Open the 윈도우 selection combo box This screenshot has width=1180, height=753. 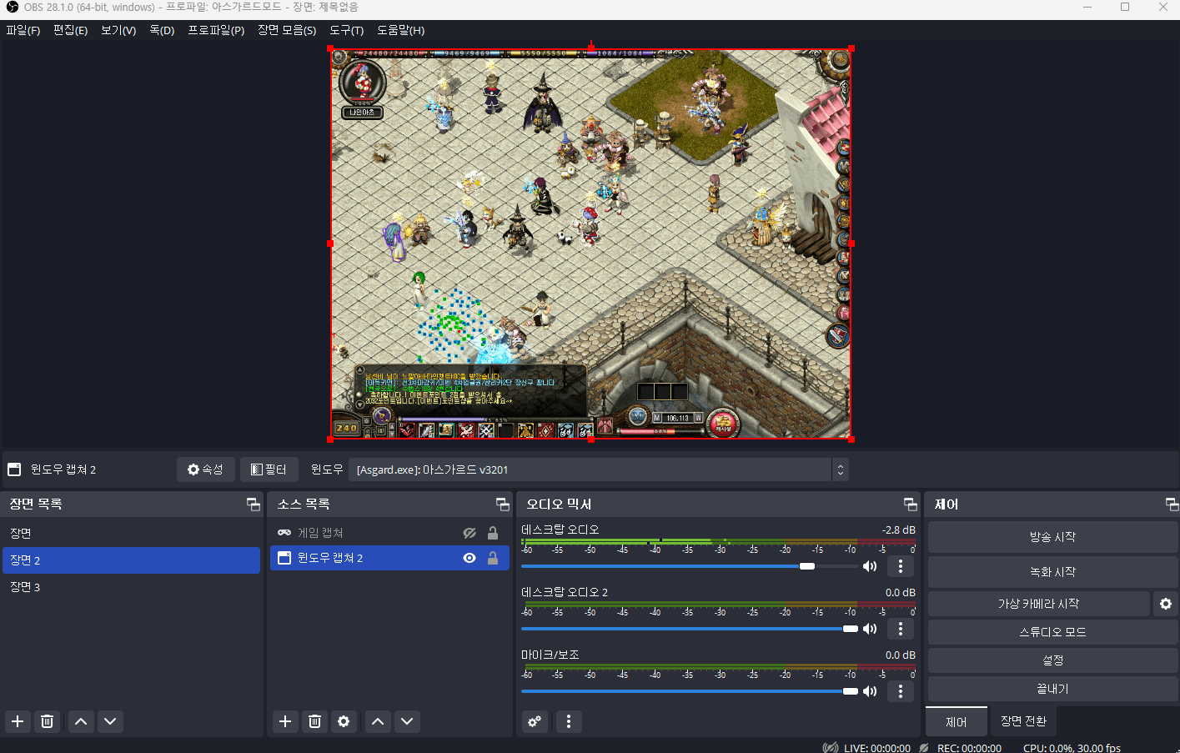598,469
